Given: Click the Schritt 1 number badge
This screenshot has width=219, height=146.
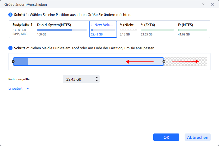Looking at the screenshot, I should click(x=10, y=15).
